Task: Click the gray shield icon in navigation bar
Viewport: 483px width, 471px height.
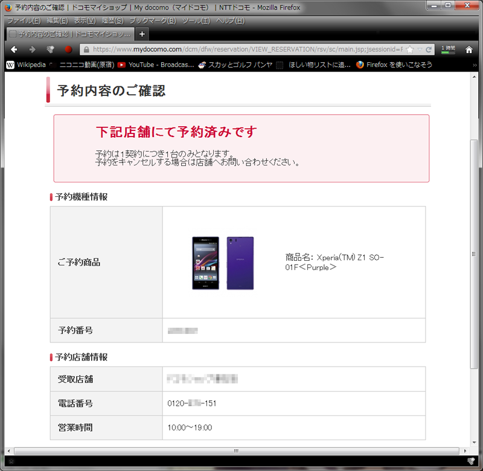Action: point(50,50)
